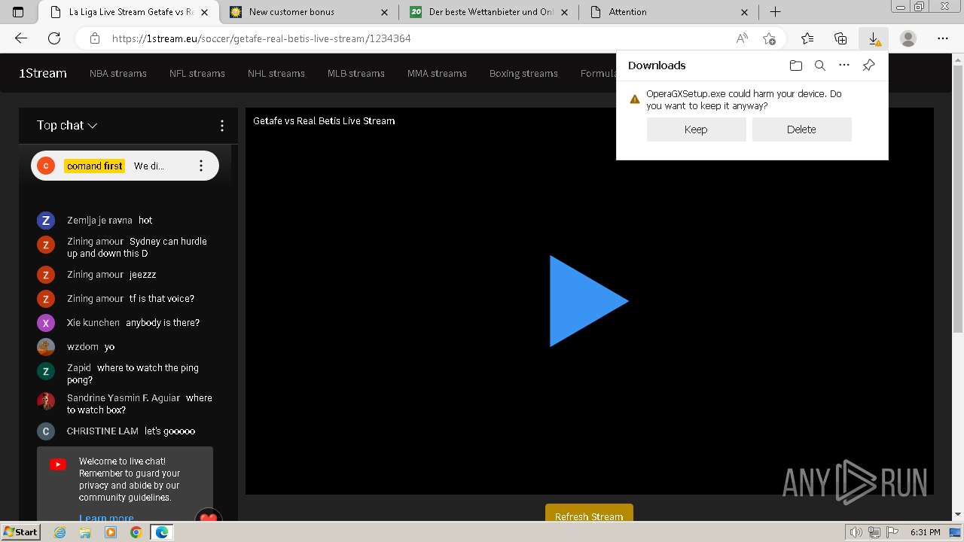Keep the OperaGXSetup.exe download
Image resolution: width=964 pixels, height=542 pixels.
point(696,129)
